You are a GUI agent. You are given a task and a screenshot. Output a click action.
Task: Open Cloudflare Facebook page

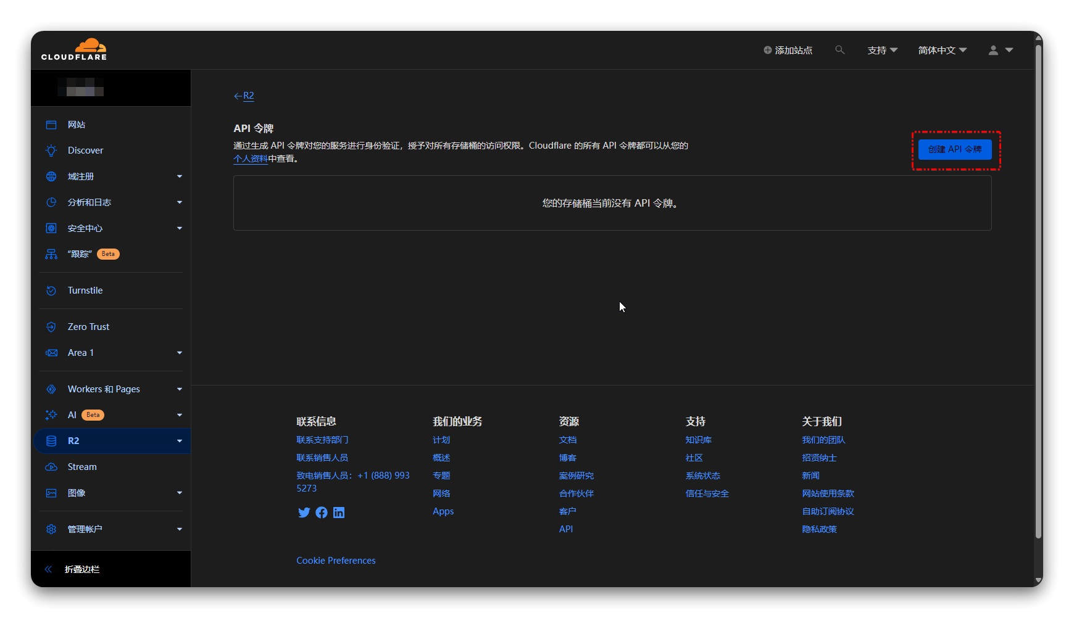point(322,513)
